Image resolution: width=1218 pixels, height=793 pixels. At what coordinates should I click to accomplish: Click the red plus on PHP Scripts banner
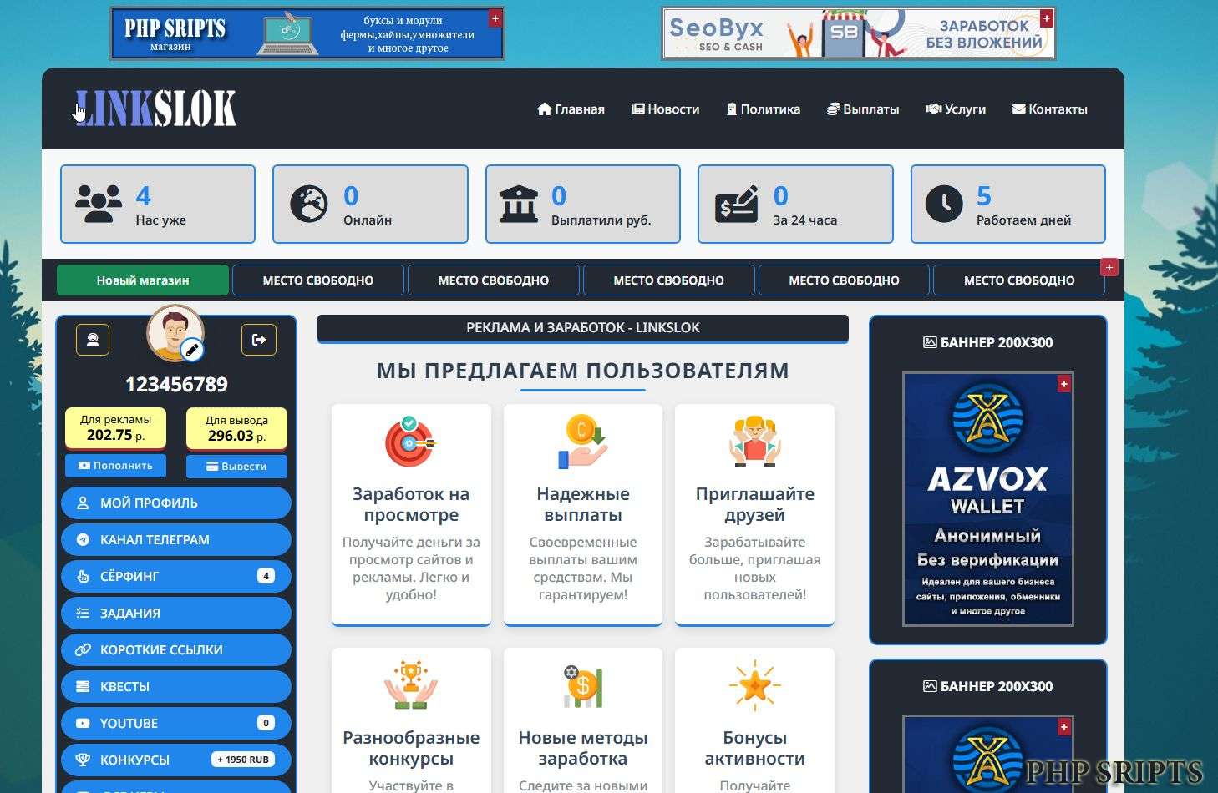coord(495,18)
